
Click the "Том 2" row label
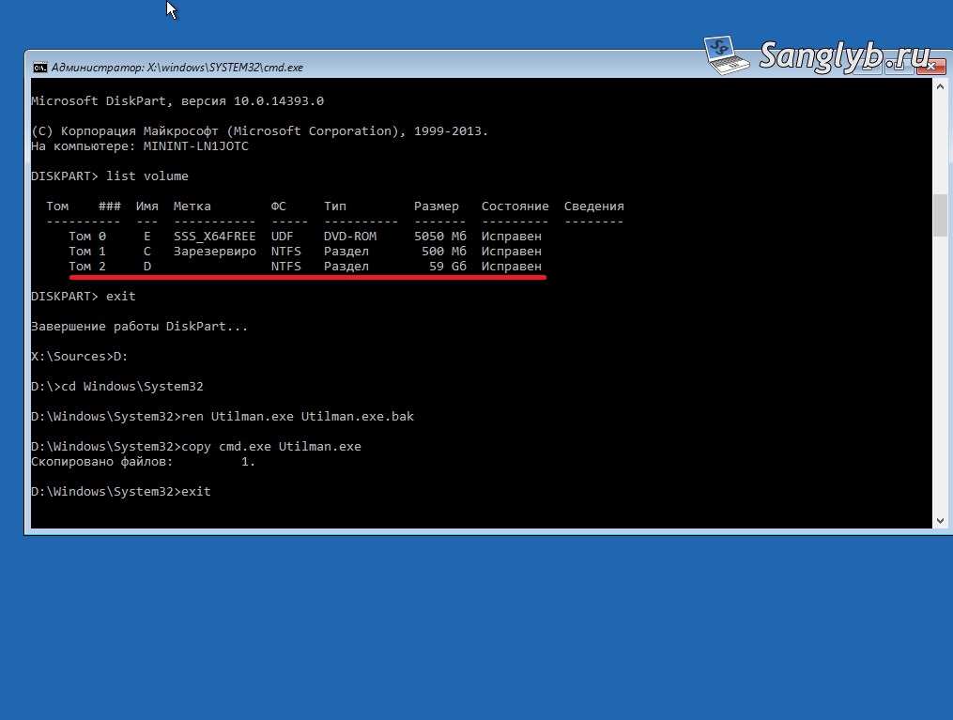(87, 266)
